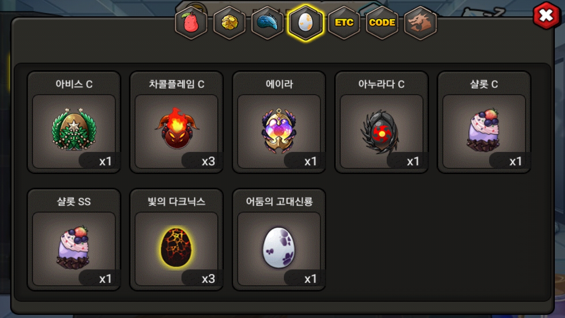Click the 차콜플레임 C title label
The image size is (565, 318).
point(177,84)
